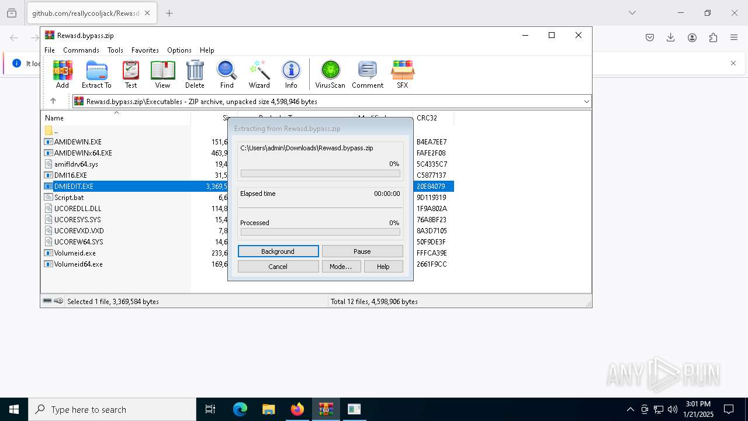Select AMIDEWIN.EXE in file list
The height and width of the screenshot is (421, 748).
(x=78, y=142)
